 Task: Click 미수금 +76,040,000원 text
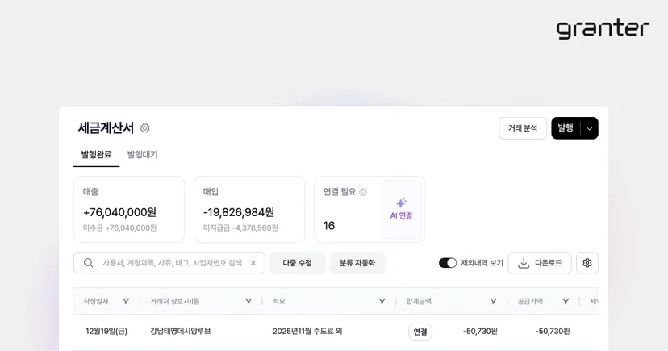119,228
